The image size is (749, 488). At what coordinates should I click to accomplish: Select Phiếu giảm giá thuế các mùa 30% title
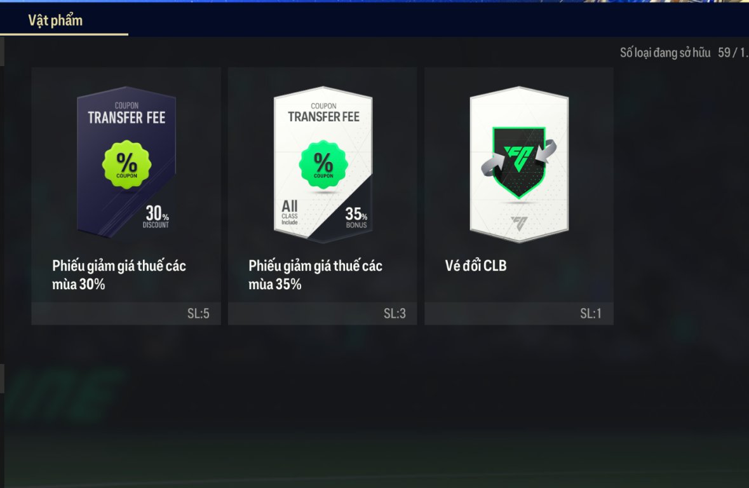119,275
